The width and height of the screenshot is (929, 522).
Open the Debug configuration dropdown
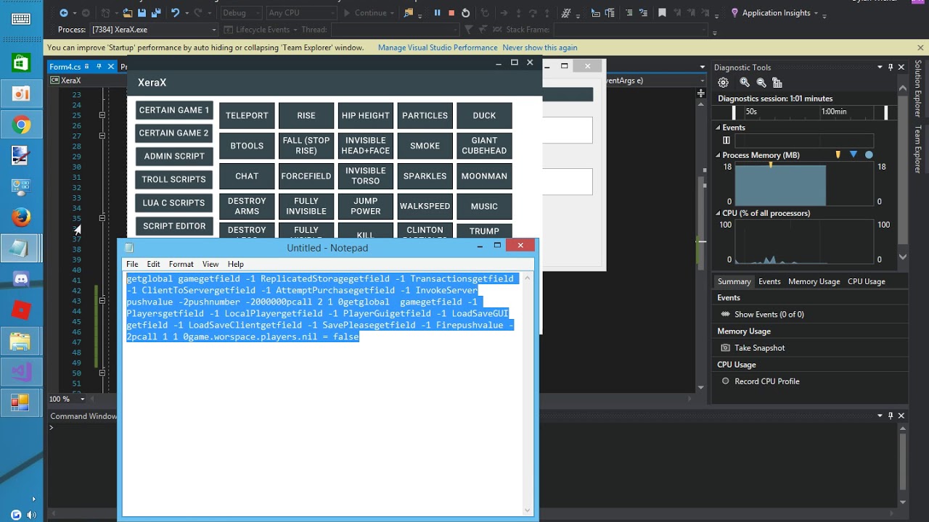click(x=241, y=13)
